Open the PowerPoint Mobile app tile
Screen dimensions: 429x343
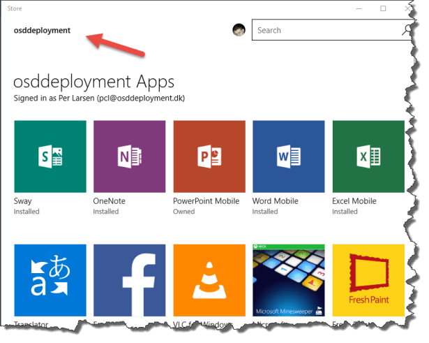[209, 156]
